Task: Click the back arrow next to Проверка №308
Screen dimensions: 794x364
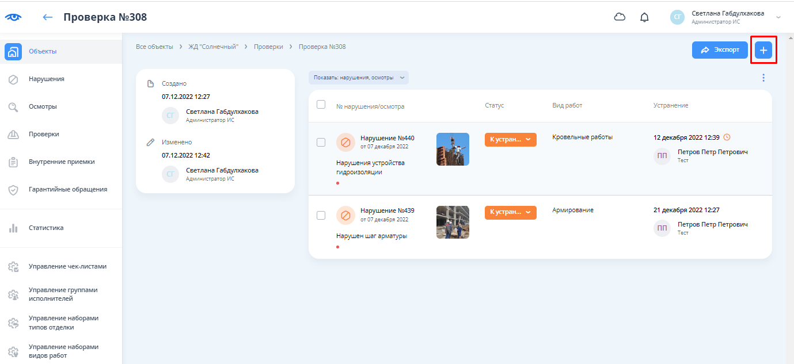Action: (x=48, y=17)
